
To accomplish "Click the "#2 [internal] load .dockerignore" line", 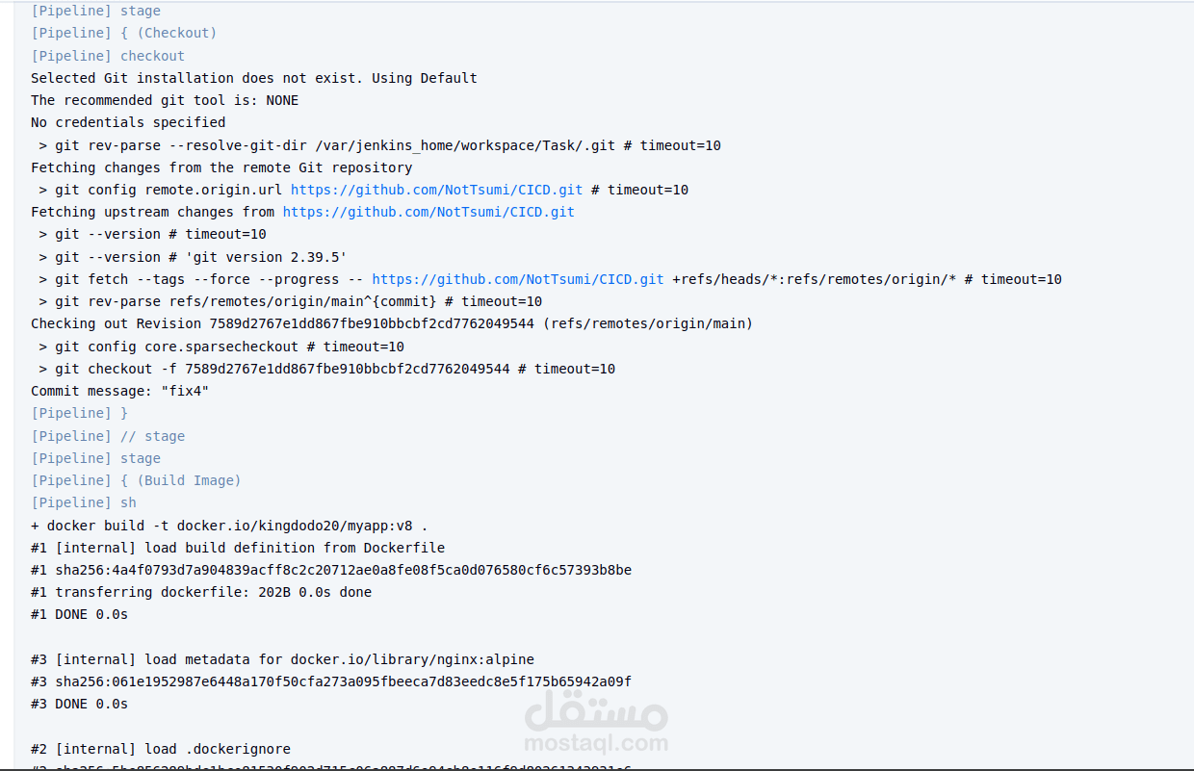I will pyautogui.click(x=161, y=749).
